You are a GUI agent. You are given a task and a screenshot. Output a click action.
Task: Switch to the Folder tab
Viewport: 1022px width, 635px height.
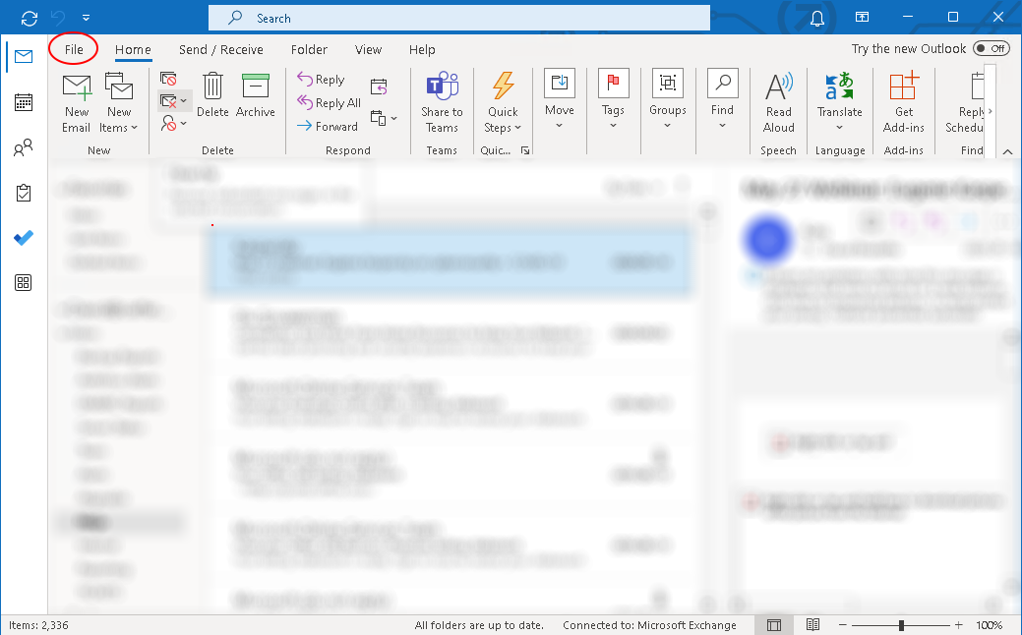309,49
